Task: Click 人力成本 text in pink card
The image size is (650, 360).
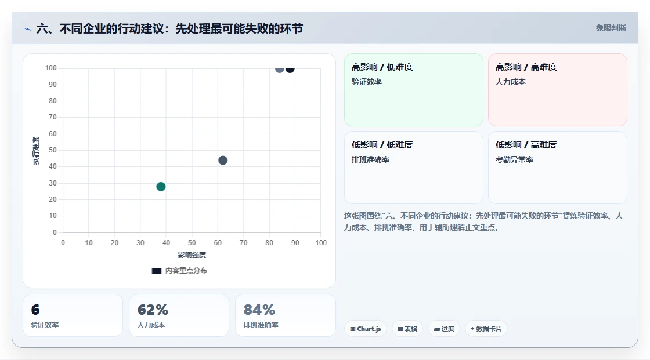Action: pos(510,82)
